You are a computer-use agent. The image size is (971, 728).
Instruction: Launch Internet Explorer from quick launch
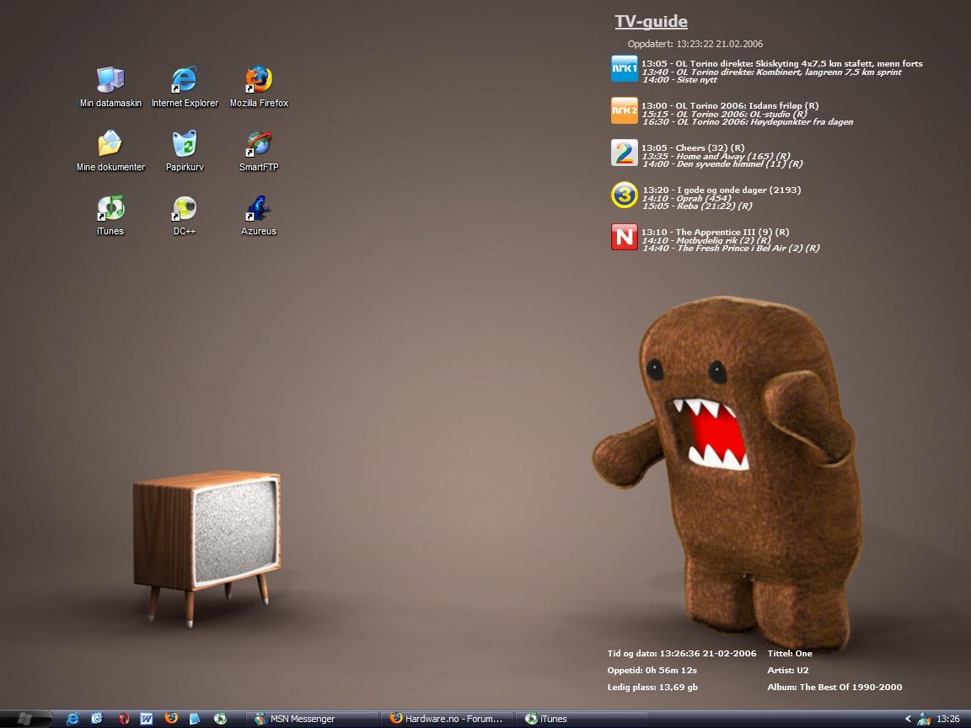coord(72,719)
